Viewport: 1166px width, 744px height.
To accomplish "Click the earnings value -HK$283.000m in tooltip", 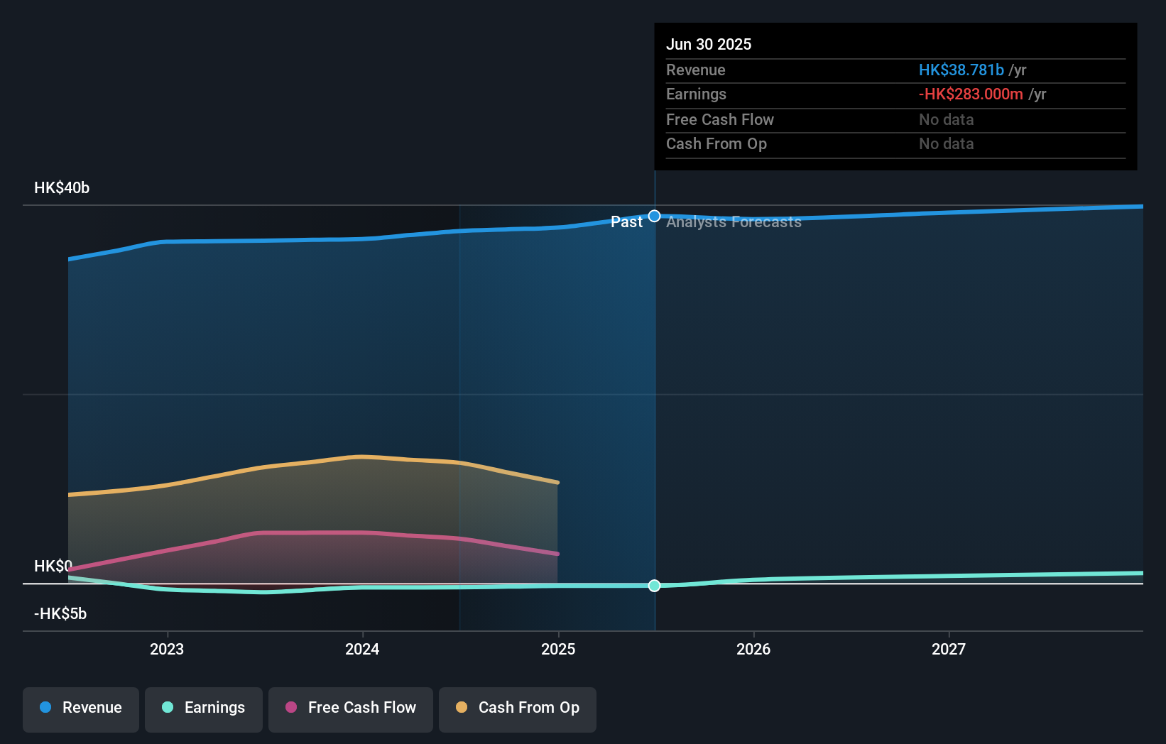I will [971, 94].
